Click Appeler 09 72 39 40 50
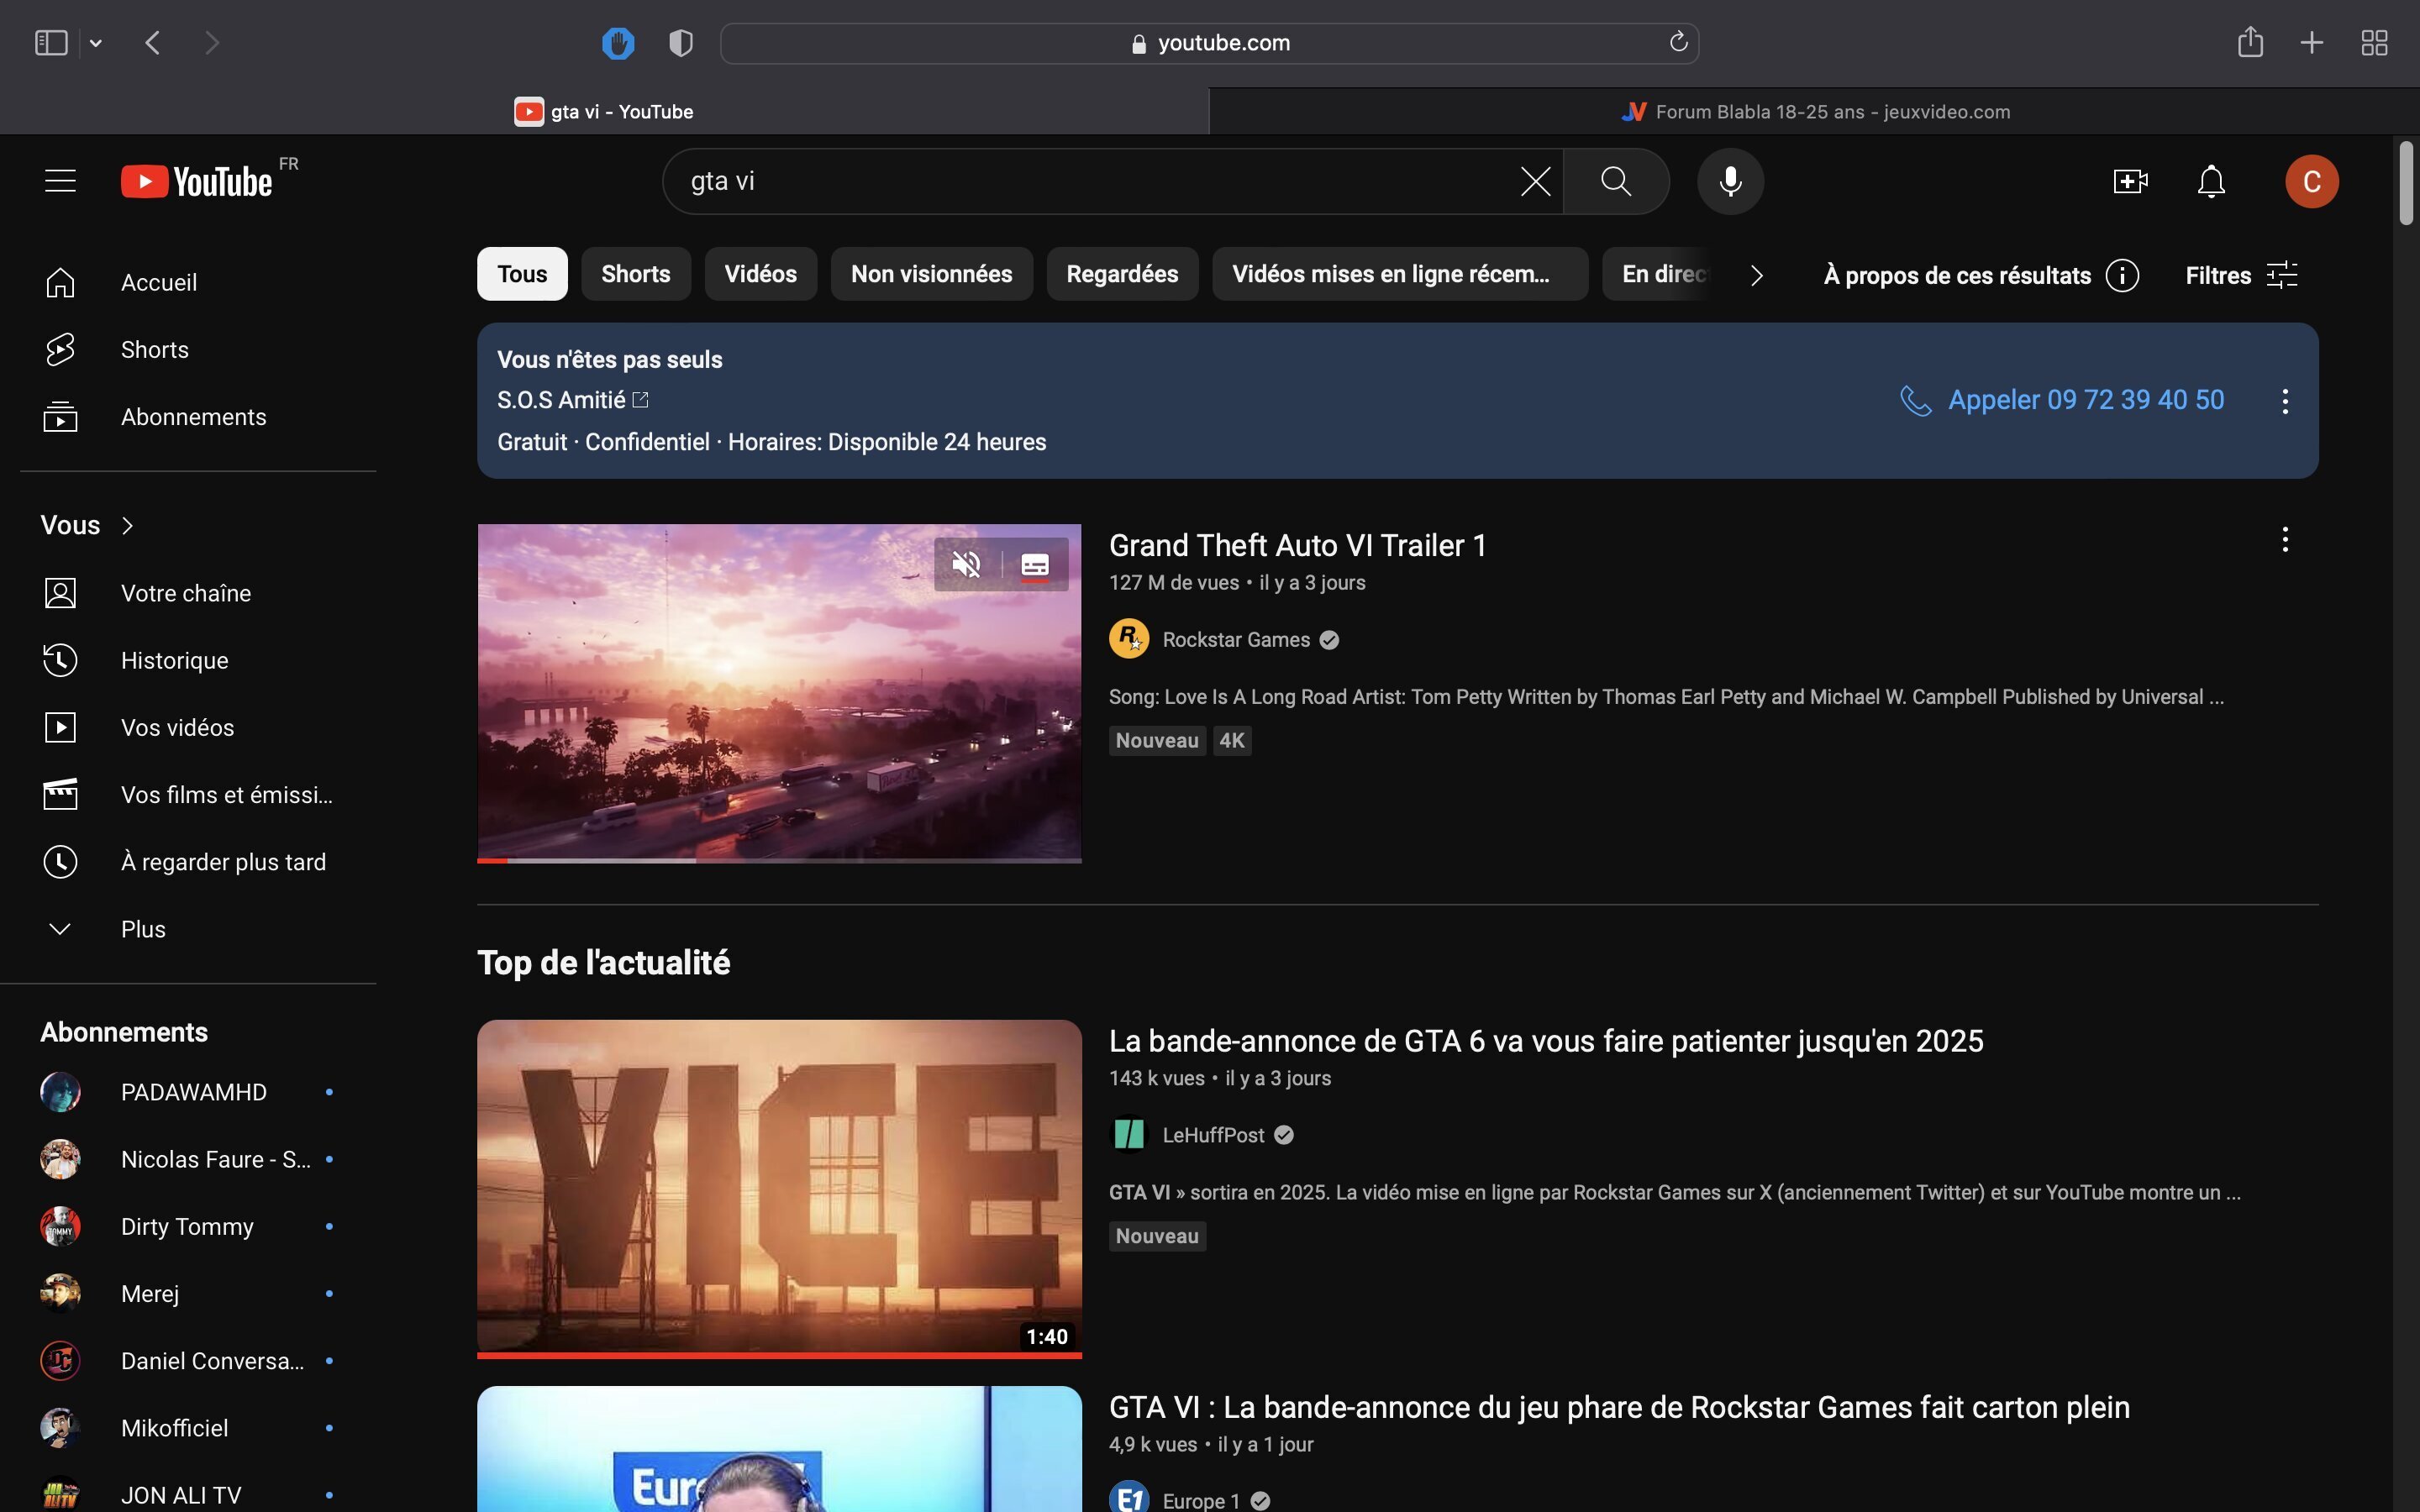 pyautogui.click(x=2061, y=400)
